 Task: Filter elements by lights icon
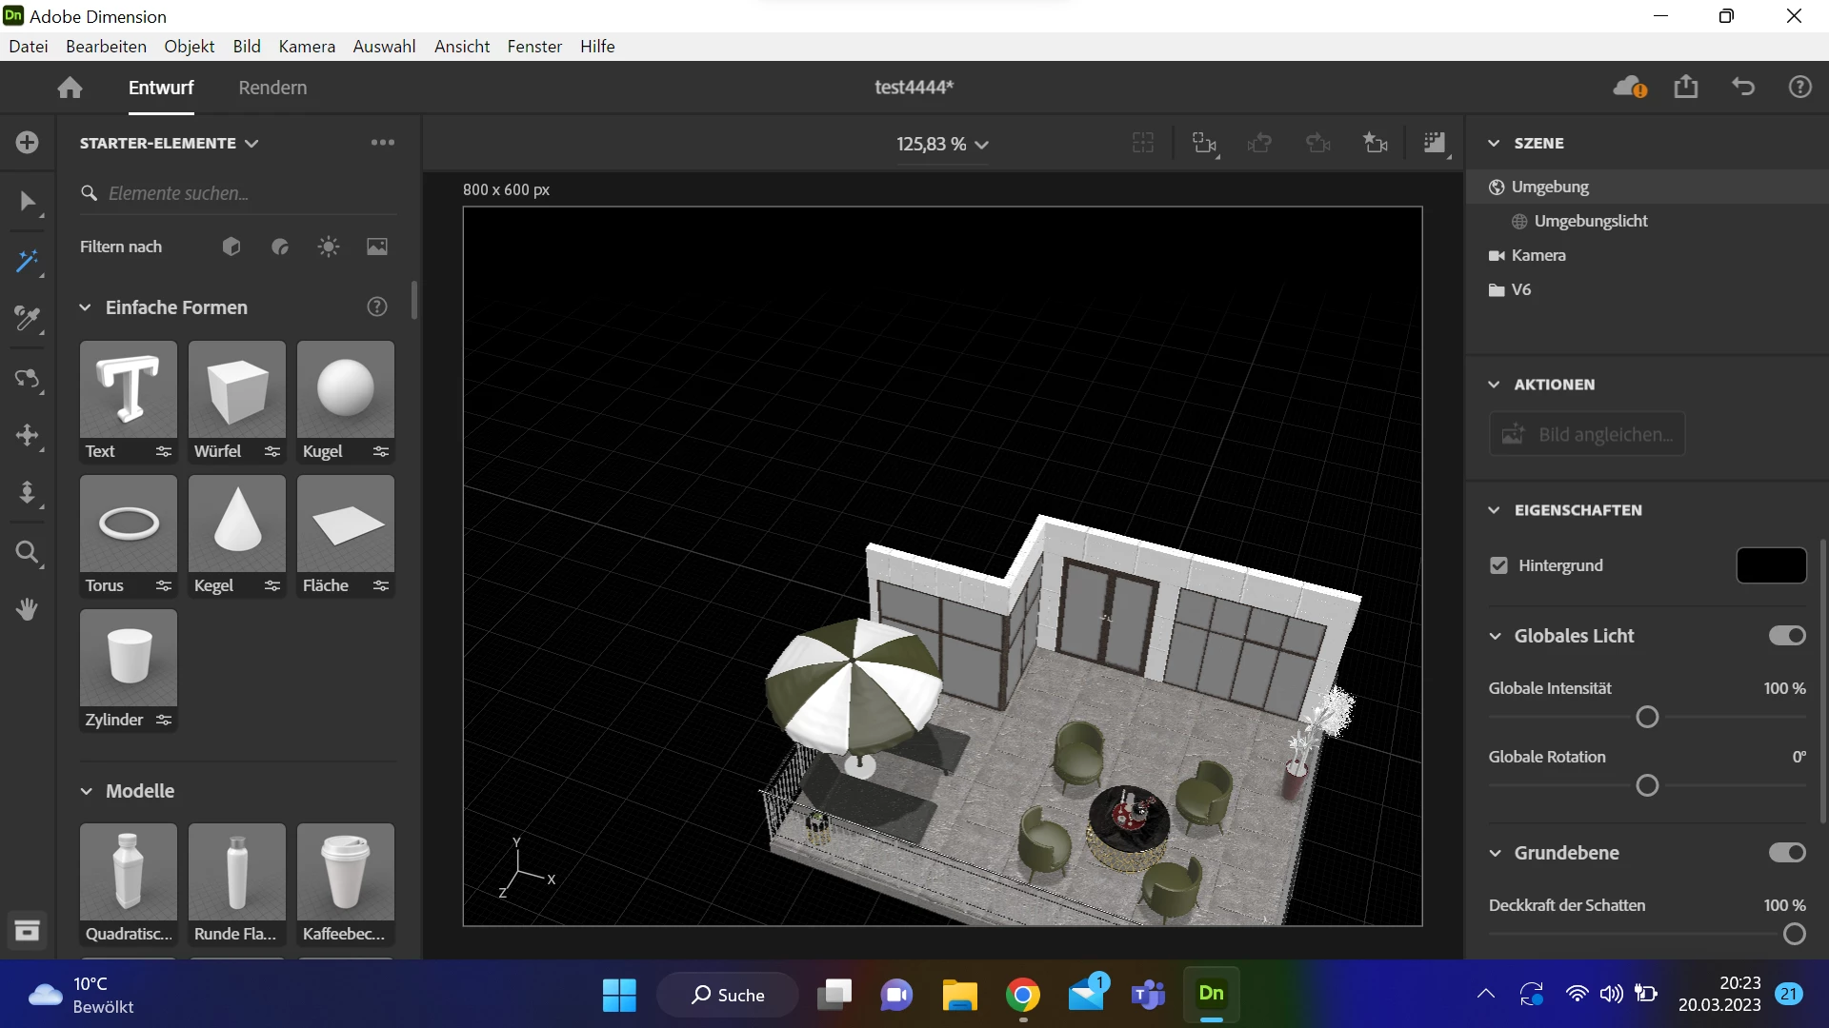(329, 247)
